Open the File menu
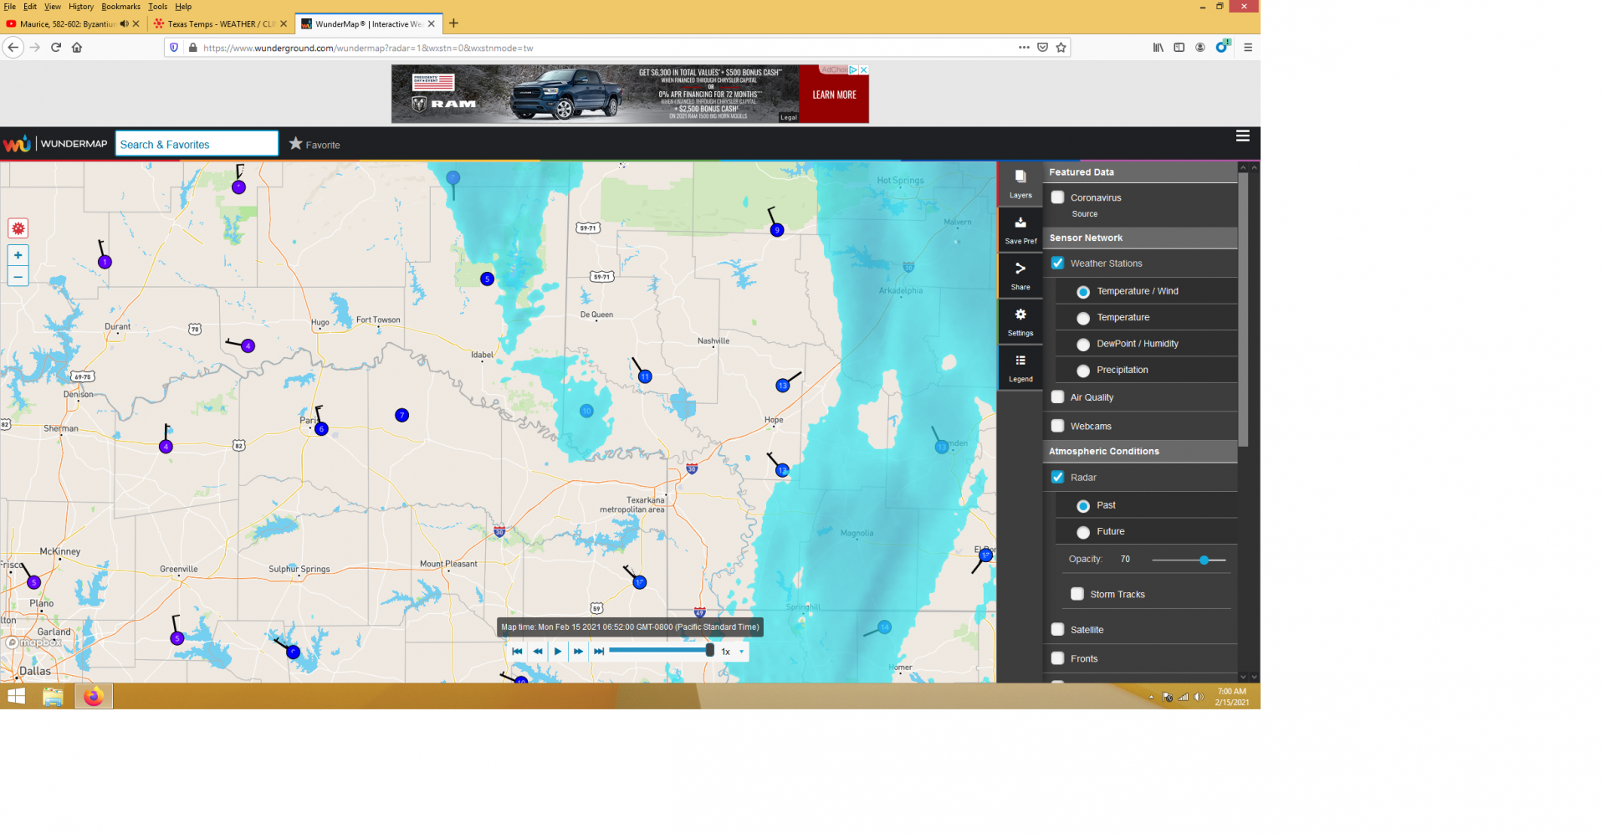Screen dimensions: 1606x834 [9, 6]
